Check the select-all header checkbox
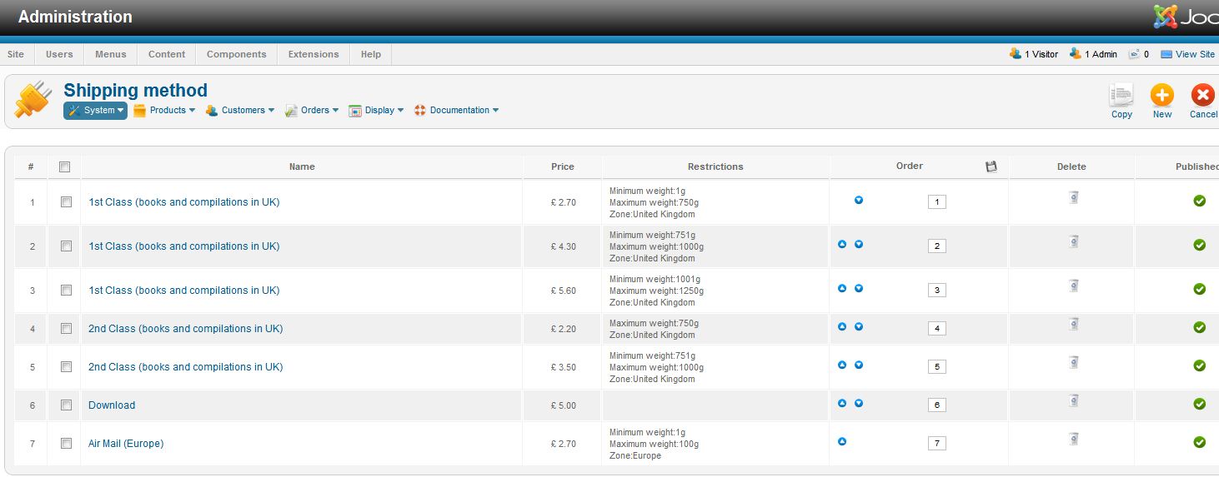The image size is (1219, 477). tap(65, 166)
